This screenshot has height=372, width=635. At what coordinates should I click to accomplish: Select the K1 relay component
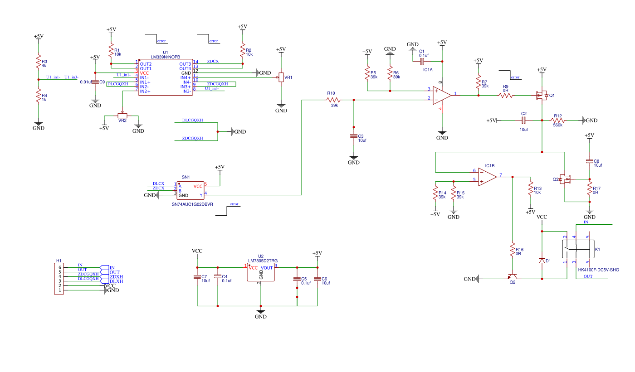576,249
